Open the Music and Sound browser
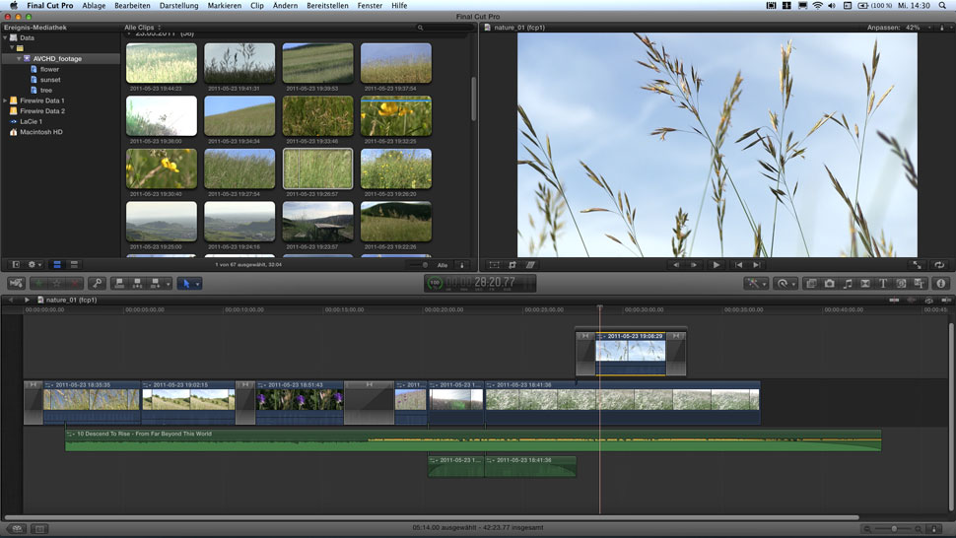956x538 pixels. click(x=848, y=284)
